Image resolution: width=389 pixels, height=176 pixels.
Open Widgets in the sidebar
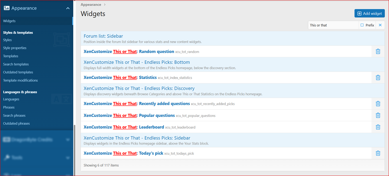pos(9,21)
